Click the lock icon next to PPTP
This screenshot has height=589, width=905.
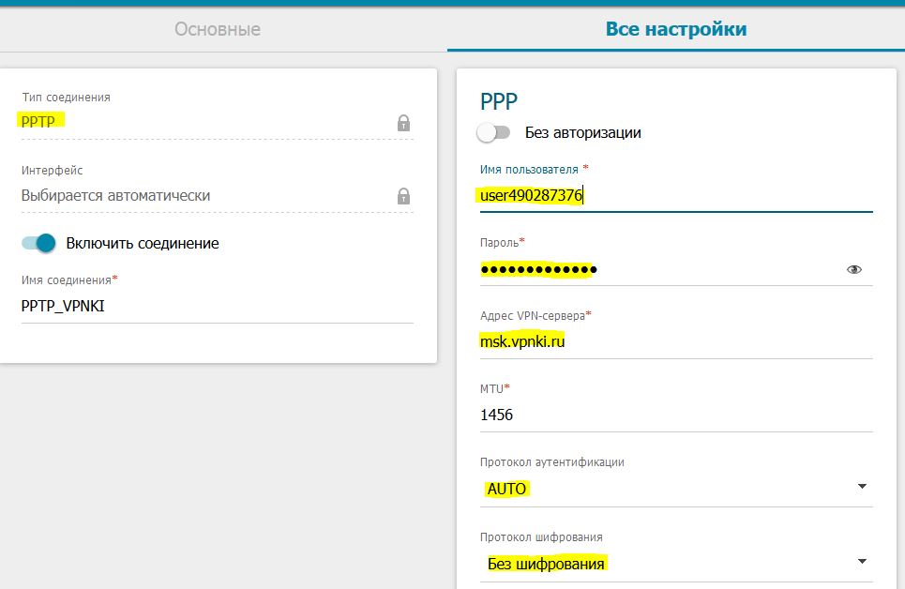click(x=403, y=123)
